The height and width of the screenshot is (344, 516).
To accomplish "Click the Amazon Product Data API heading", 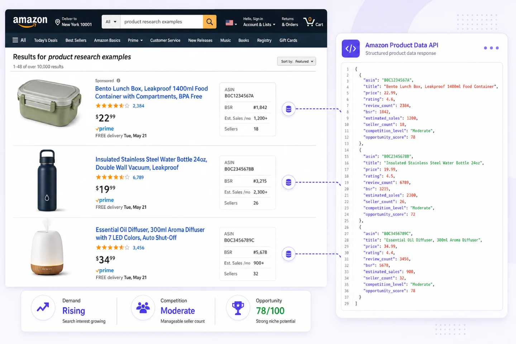I will click(x=402, y=45).
